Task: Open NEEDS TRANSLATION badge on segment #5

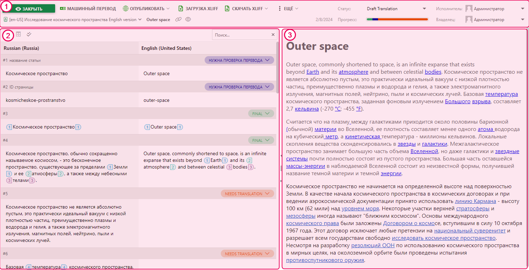Action: tap(247, 193)
